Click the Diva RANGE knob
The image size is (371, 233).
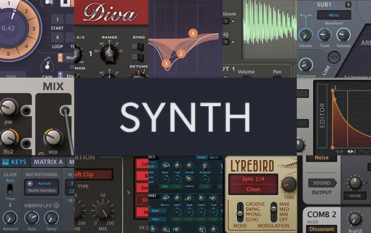point(109,54)
